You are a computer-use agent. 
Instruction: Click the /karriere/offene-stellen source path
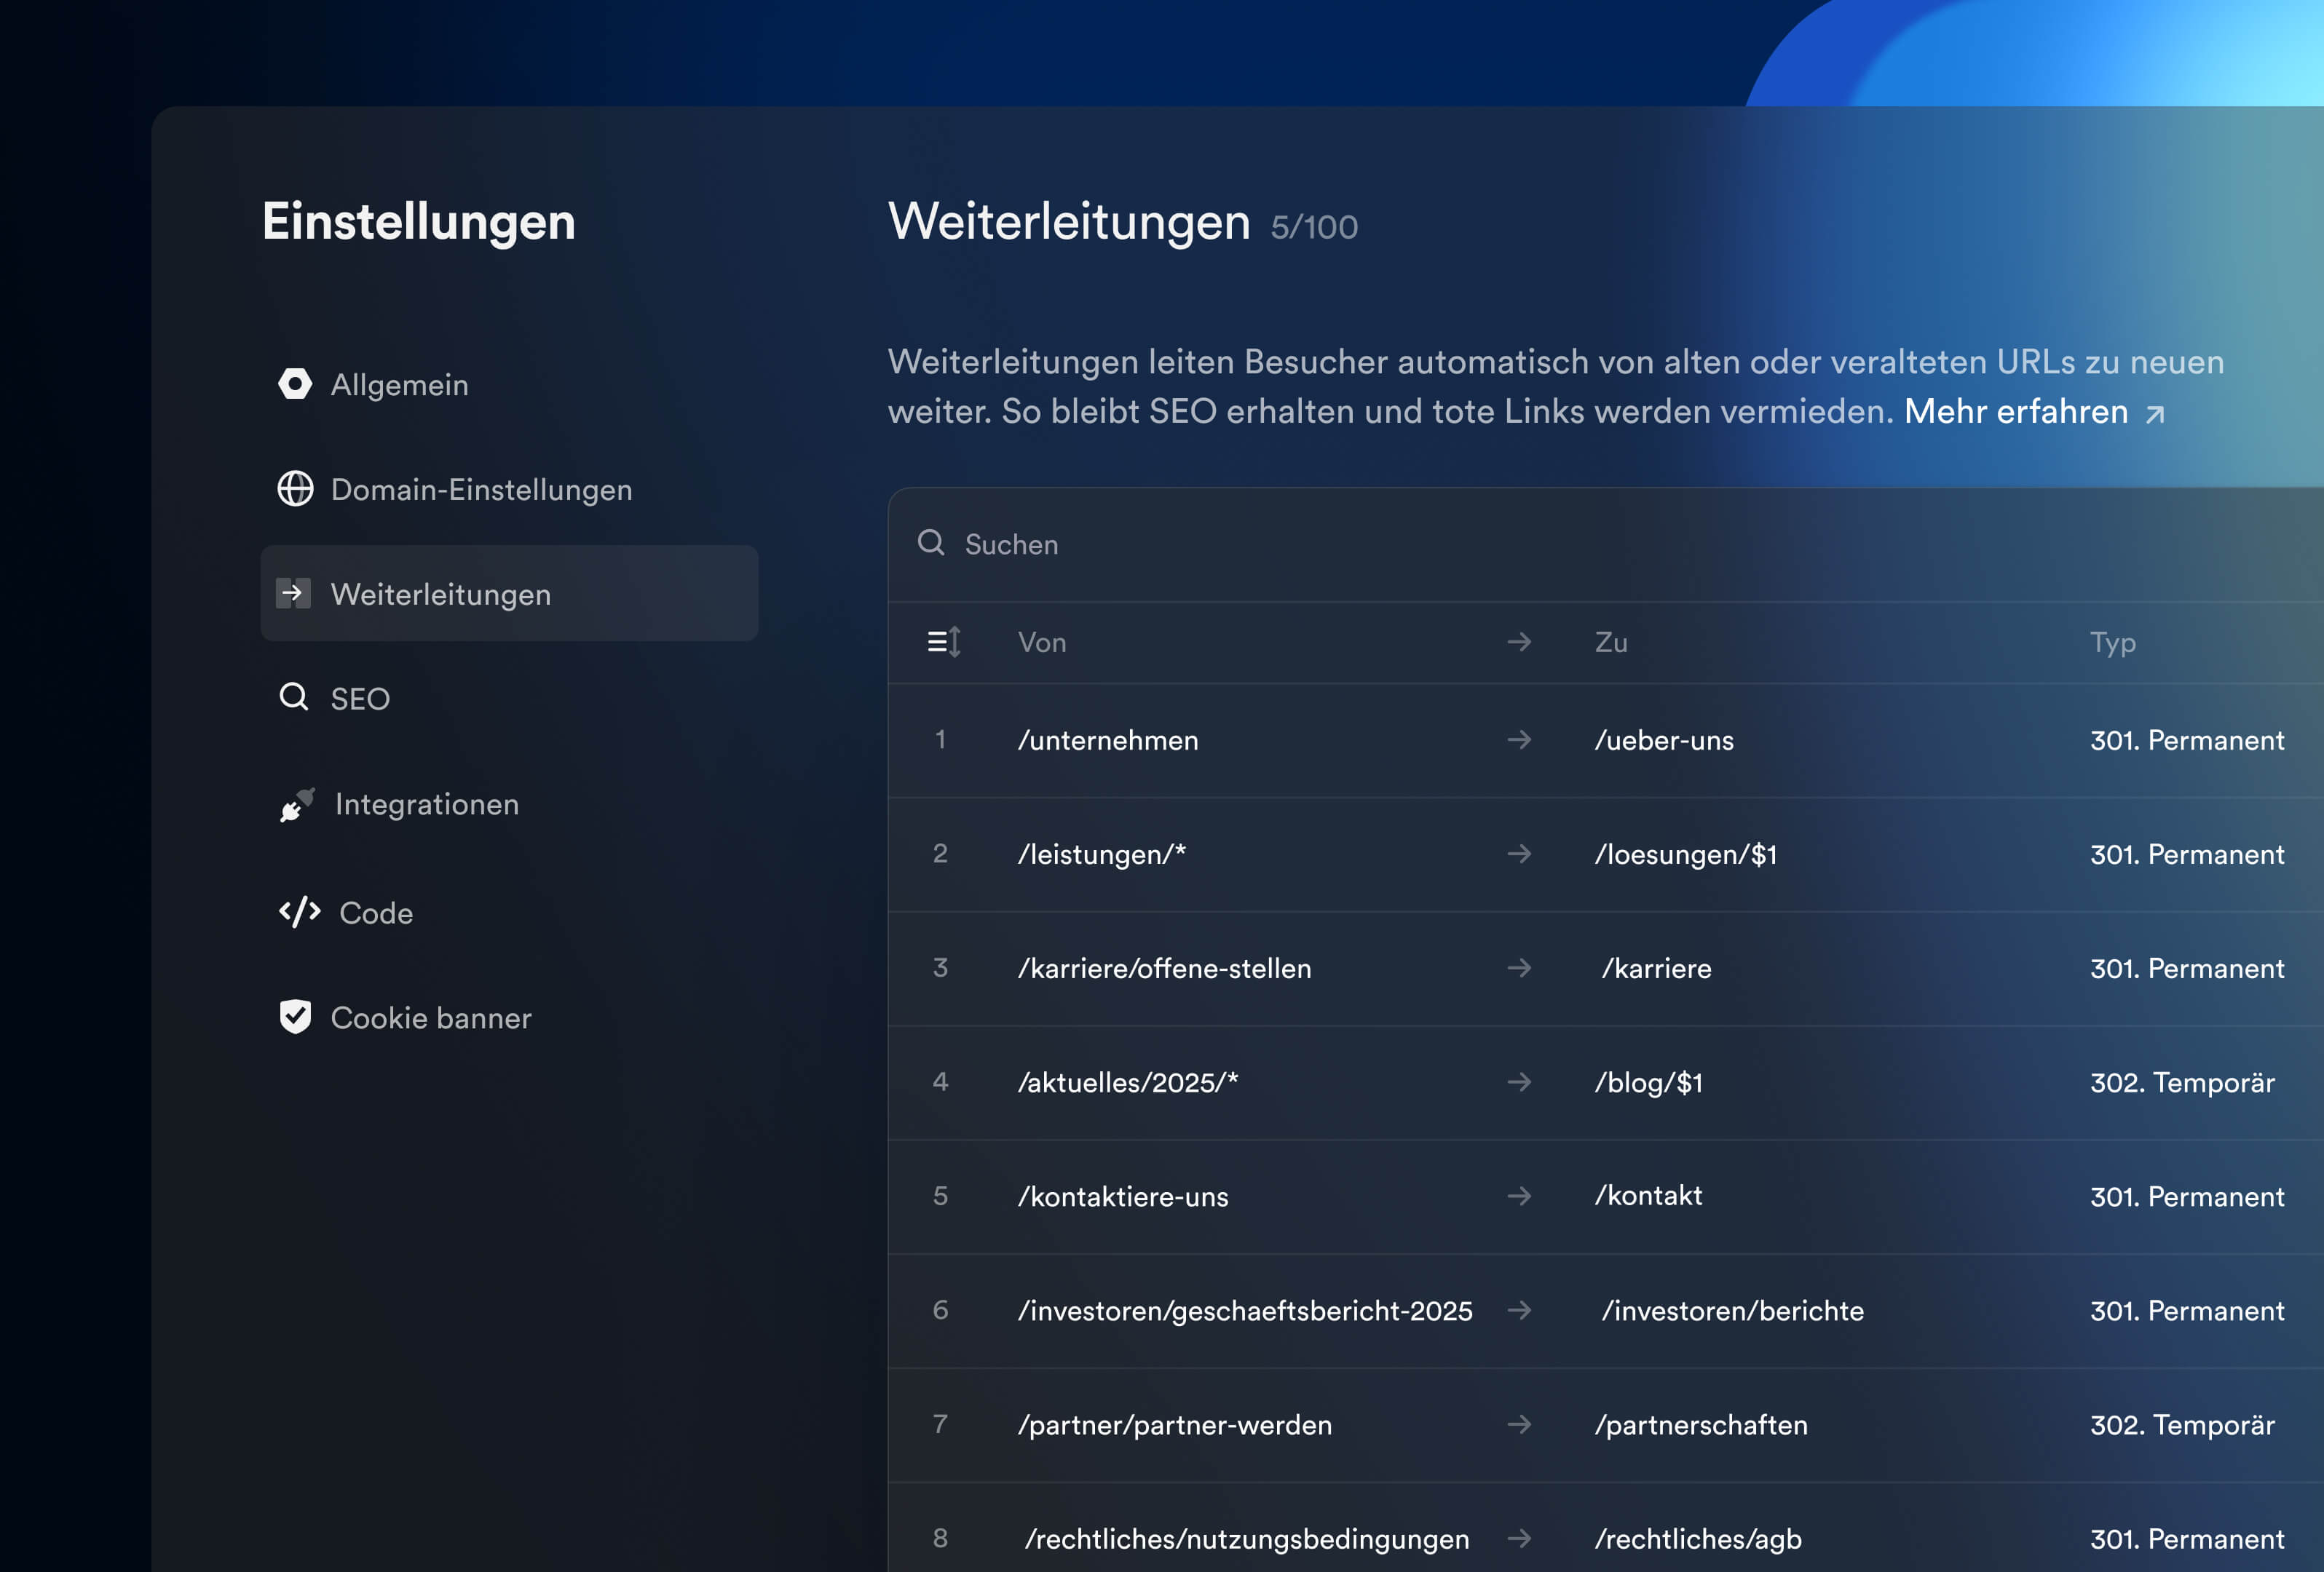[1164, 969]
